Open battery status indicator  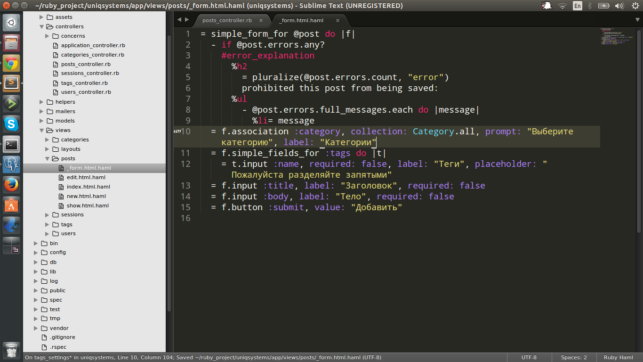coord(603,6)
